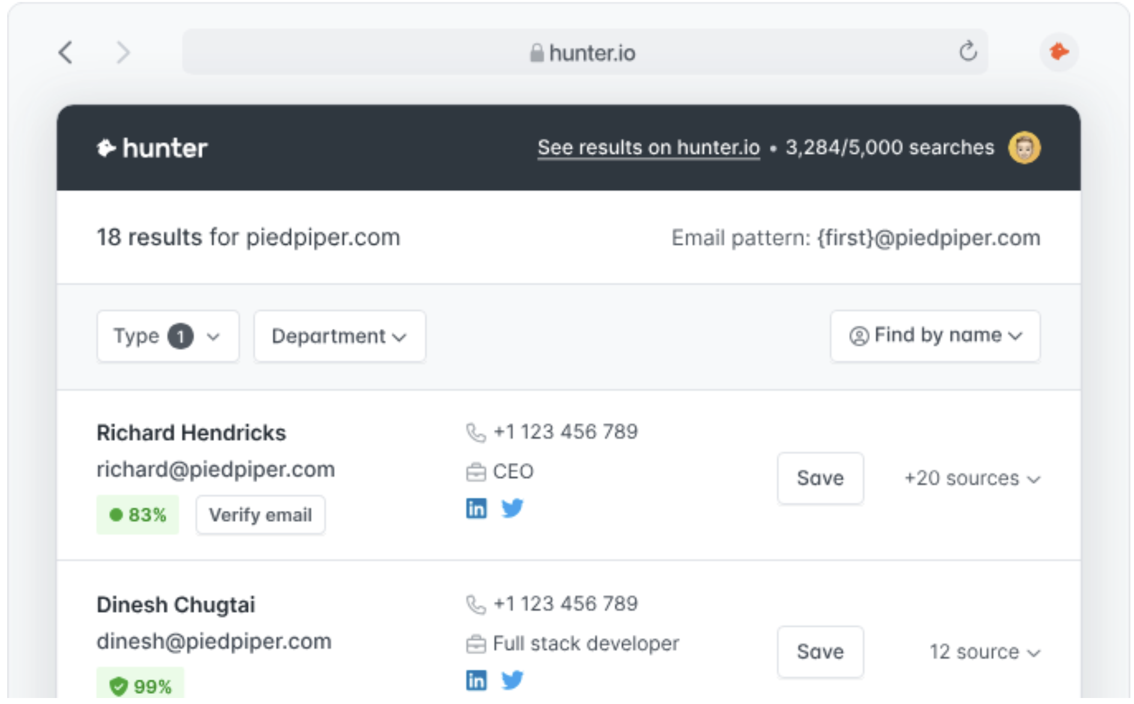The image size is (1134, 704).
Task: Click Verify email for richard@piedpiper.com
Action: [x=260, y=515]
